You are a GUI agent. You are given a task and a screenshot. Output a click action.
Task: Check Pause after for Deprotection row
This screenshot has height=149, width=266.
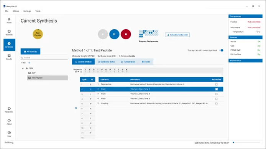click(x=216, y=84)
